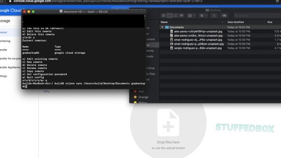Select Monitoring in Cloud Storage sidebar
This screenshot has width=281, height=158.
[5, 41]
